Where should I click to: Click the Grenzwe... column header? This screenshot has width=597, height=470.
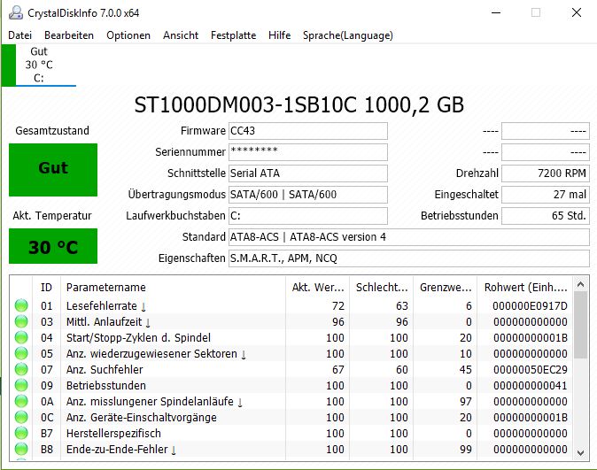tap(446, 288)
